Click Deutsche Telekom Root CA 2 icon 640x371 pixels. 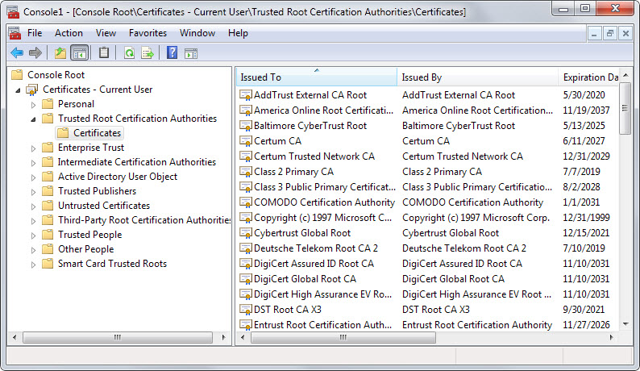click(246, 248)
